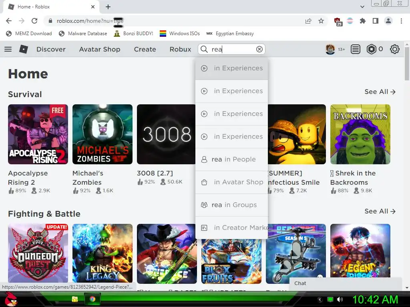
Task: Open the 3008 game thumbnail
Action: click(x=166, y=134)
